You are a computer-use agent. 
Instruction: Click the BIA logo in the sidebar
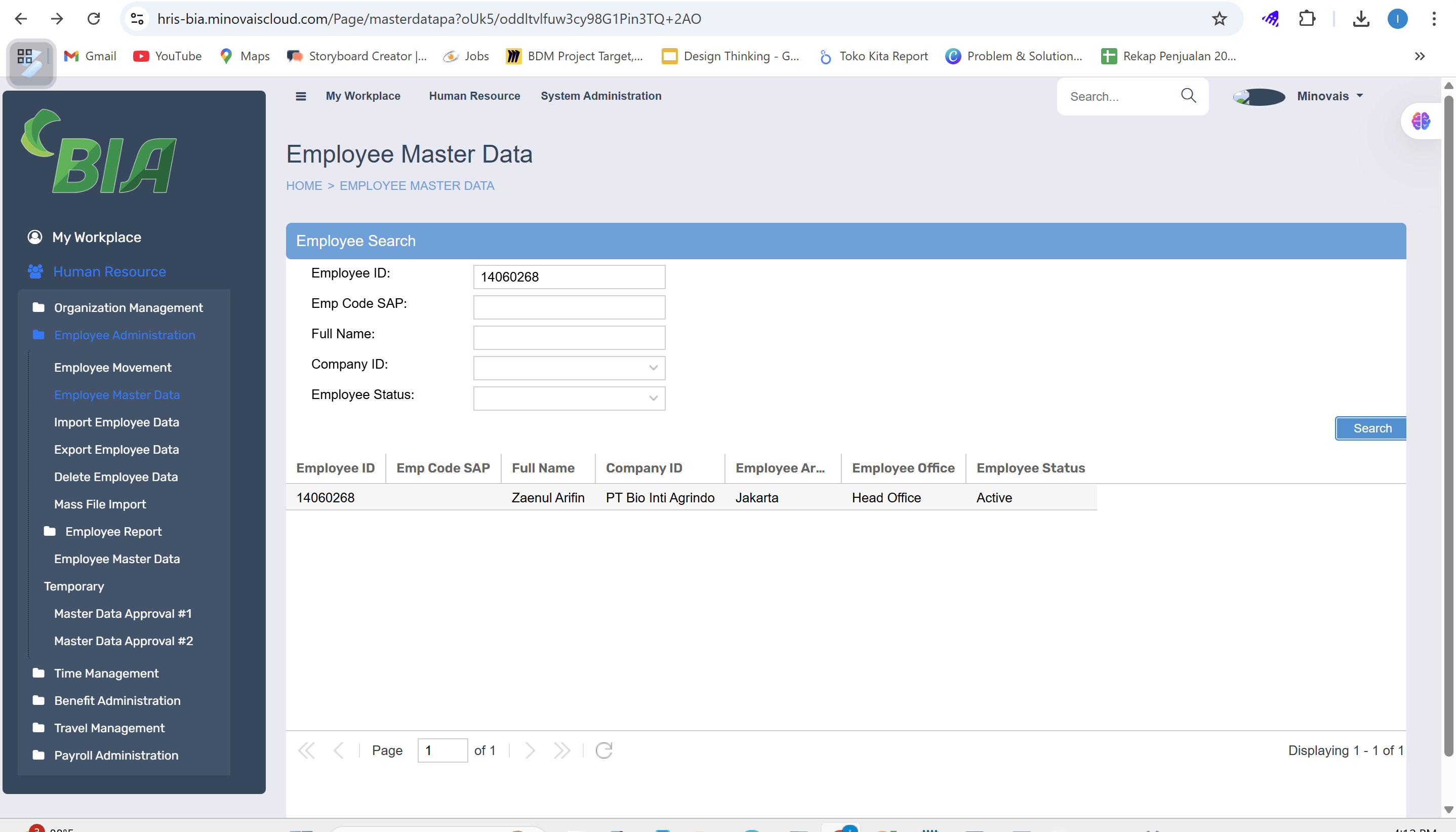click(99, 151)
